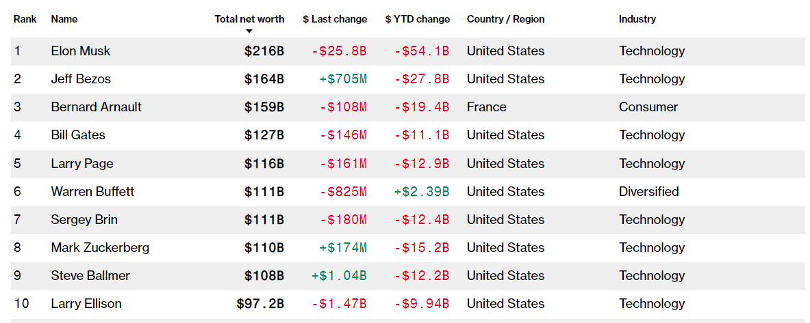Open Elon Musk's profile
The width and height of the screenshot is (810, 323).
click(81, 51)
